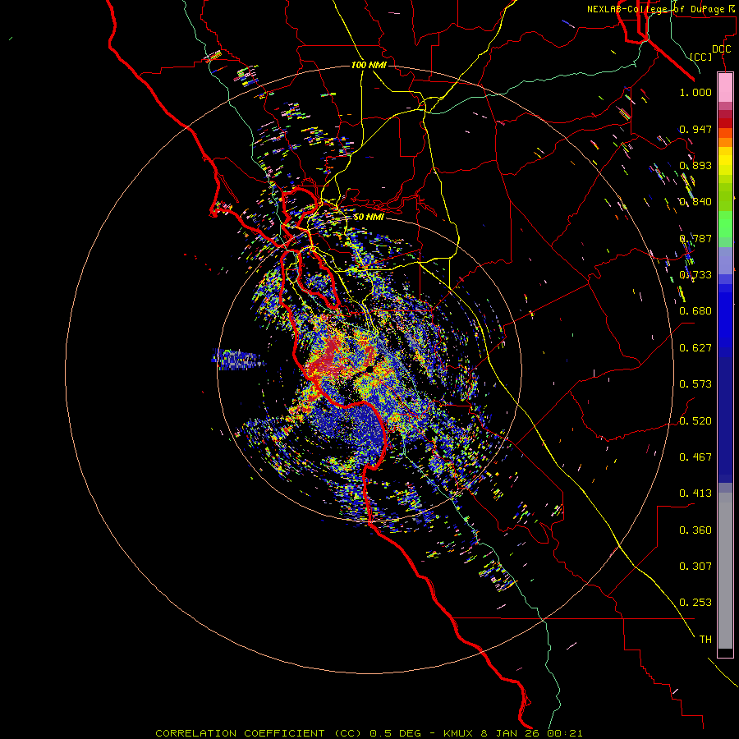This screenshot has width=739, height=739.
Task: Select the 0.360 legend value
Action: click(695, 530)
